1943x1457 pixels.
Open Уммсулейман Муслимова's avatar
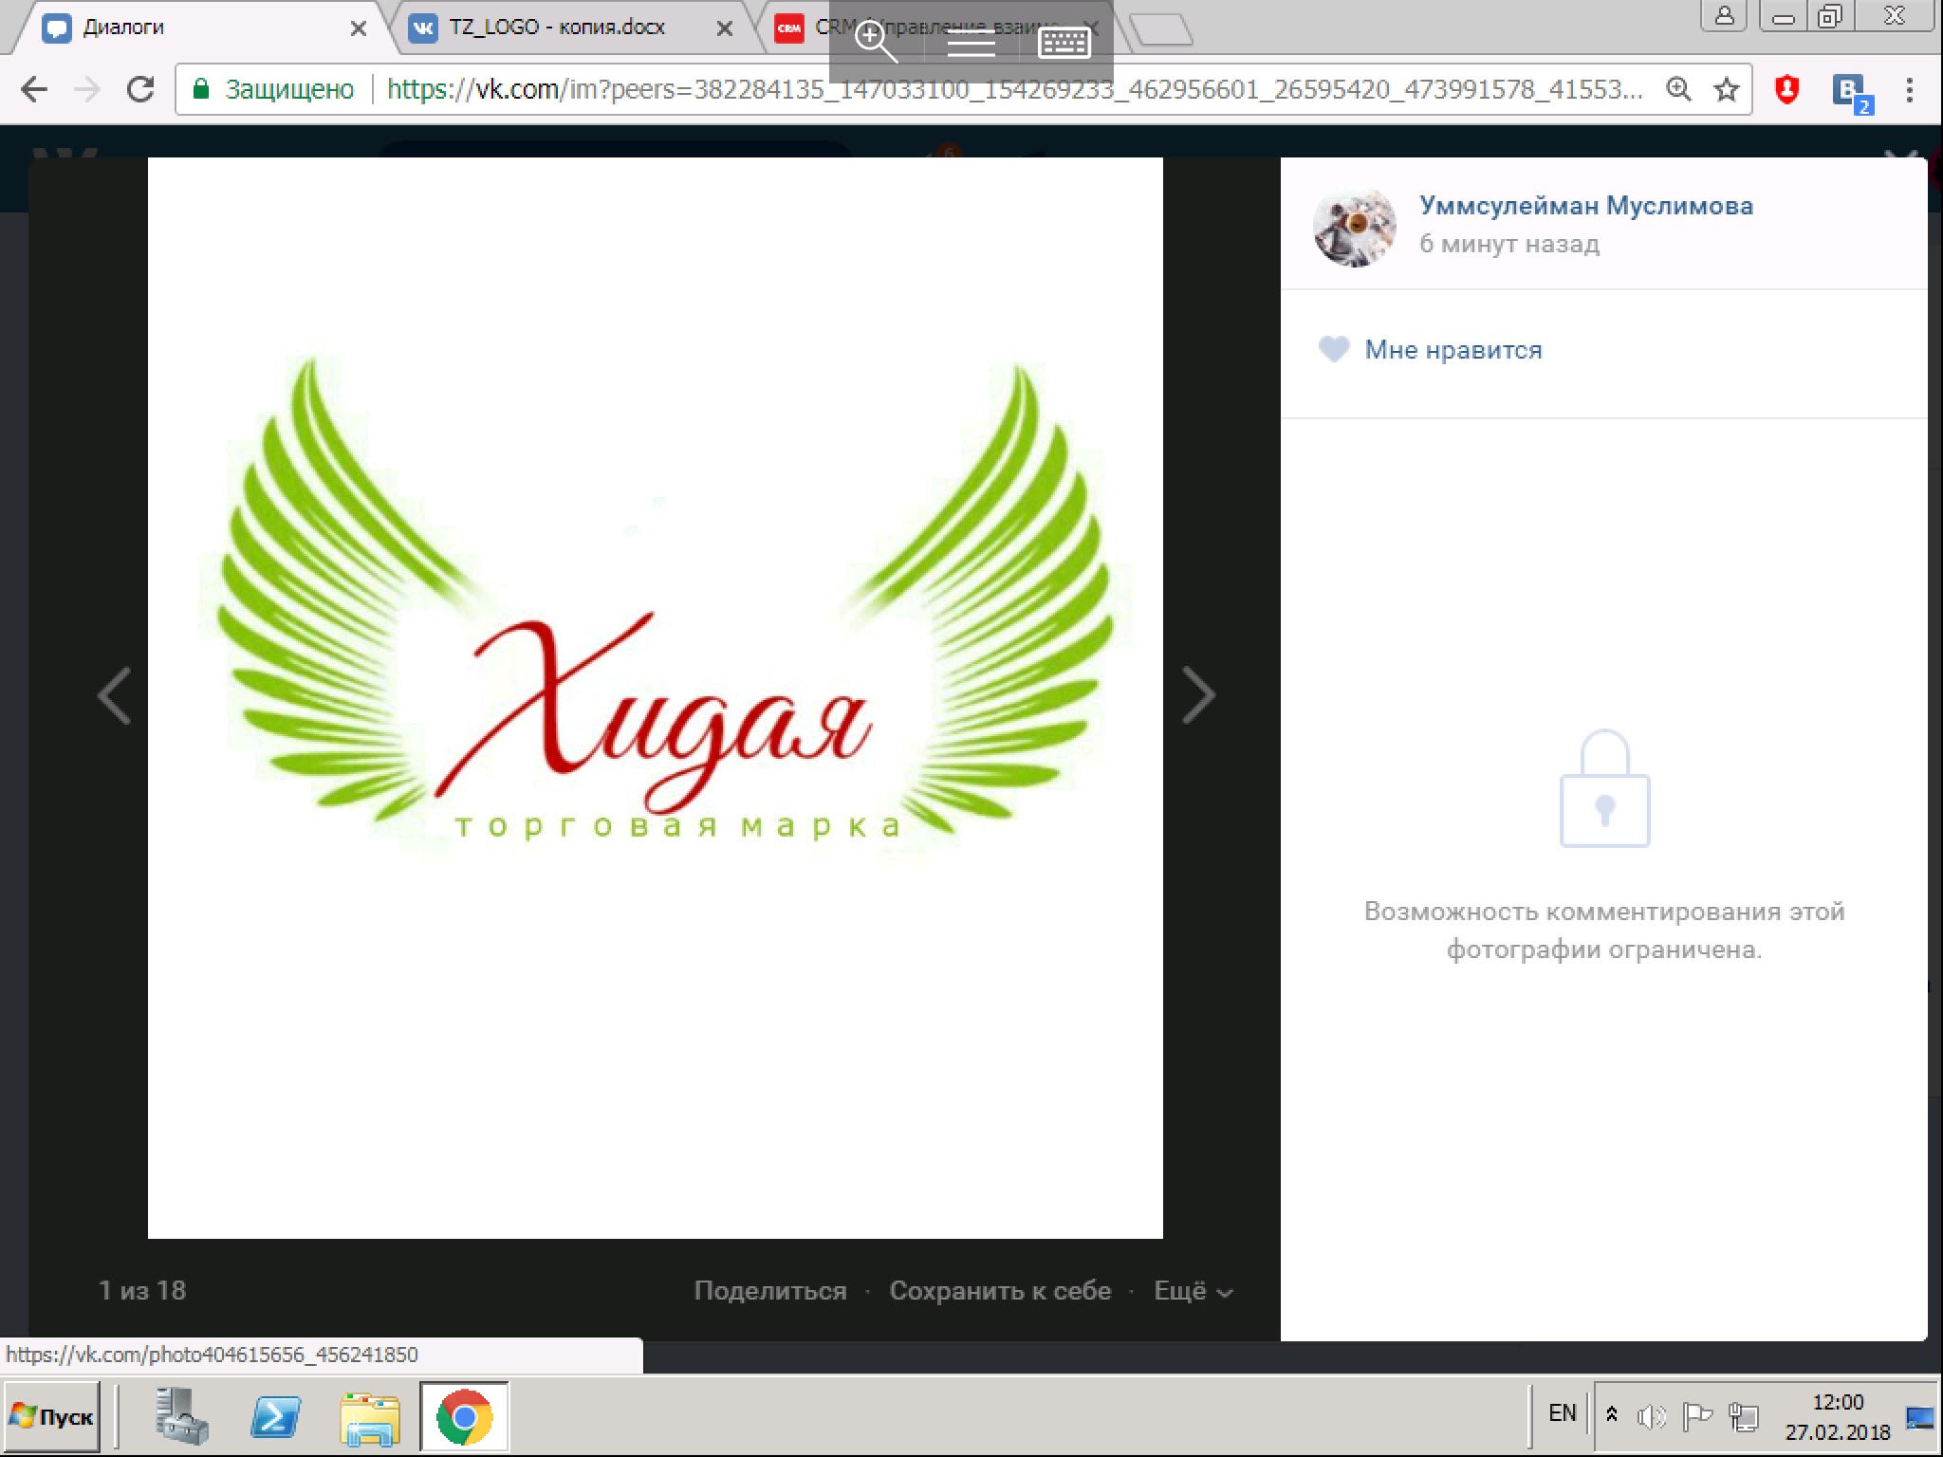[x=1354, y=227]
